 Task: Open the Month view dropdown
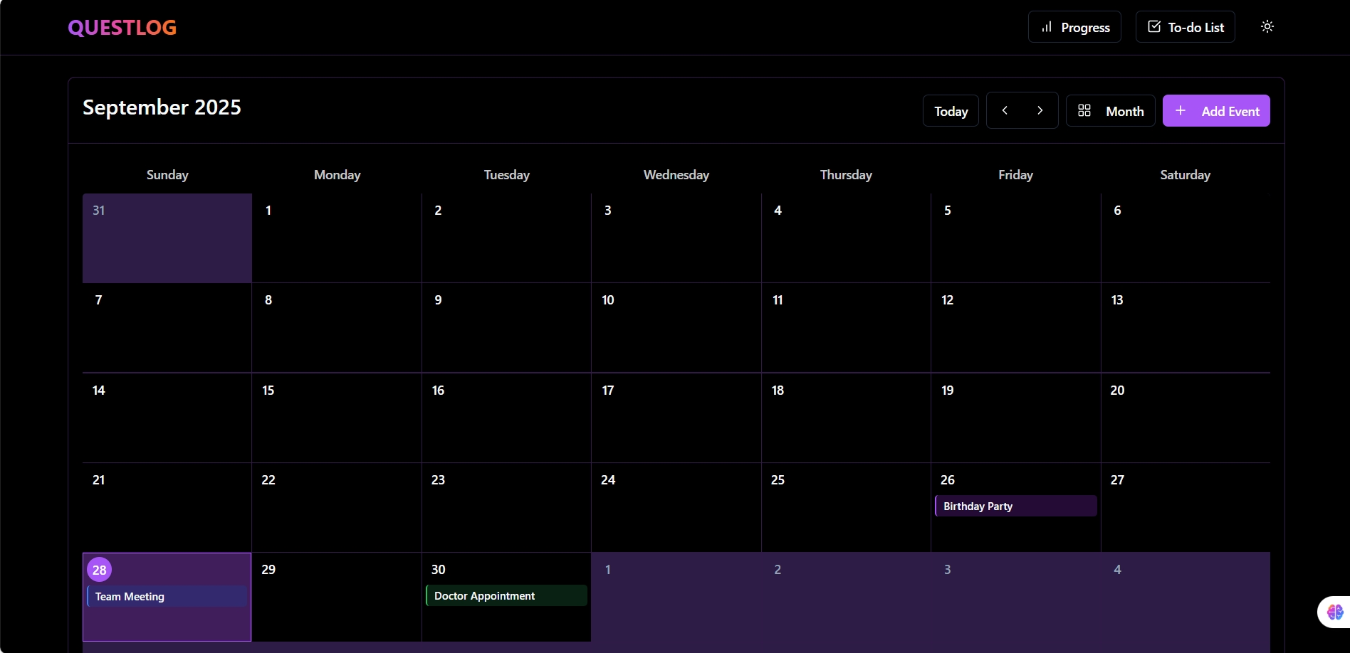[x=1110, y=111]
